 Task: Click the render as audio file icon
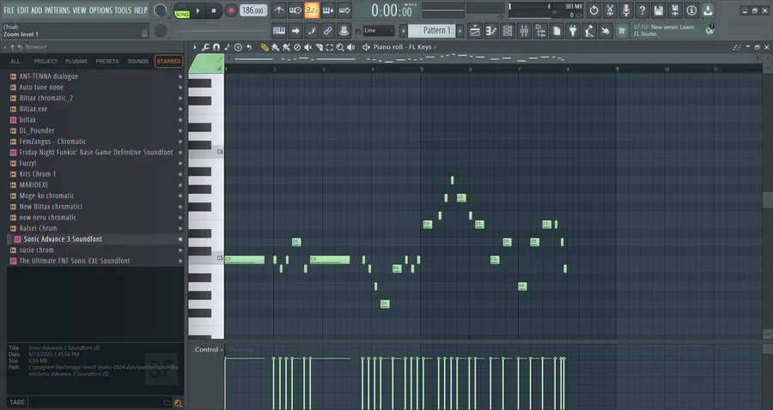tap(675, 10)
